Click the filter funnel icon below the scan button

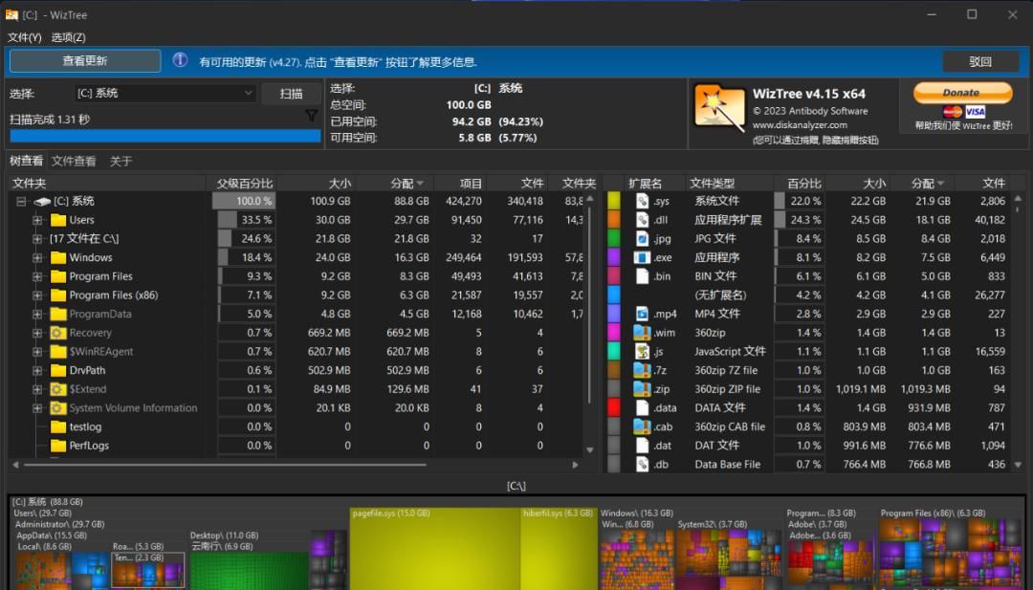pos(313,114)
